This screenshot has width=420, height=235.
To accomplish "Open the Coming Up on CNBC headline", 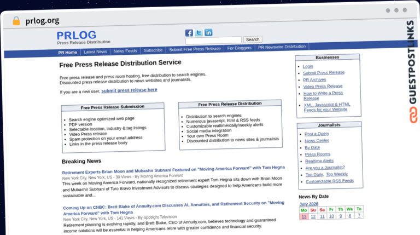I will pyautogui.click(x=173, y=208).
